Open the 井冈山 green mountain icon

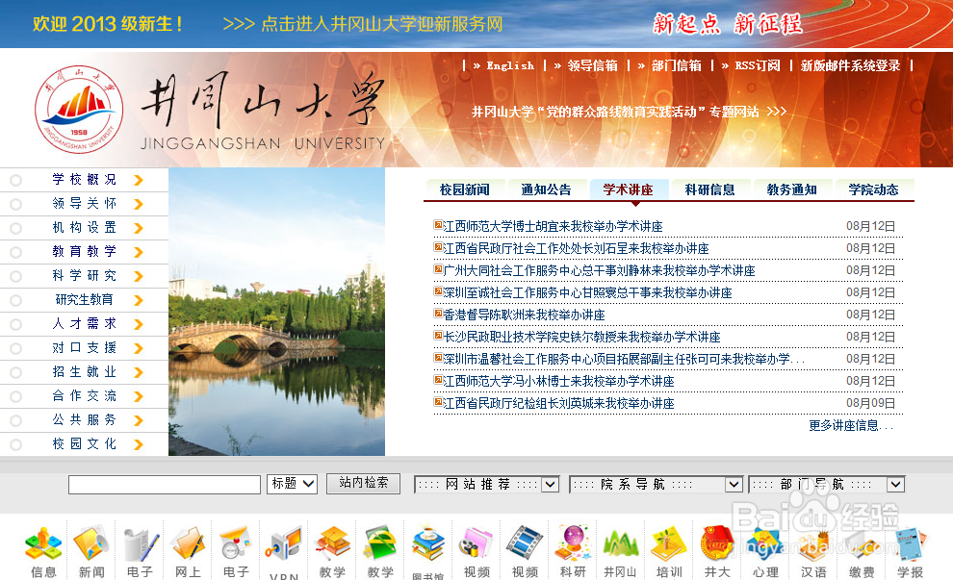tap(621, 543)
